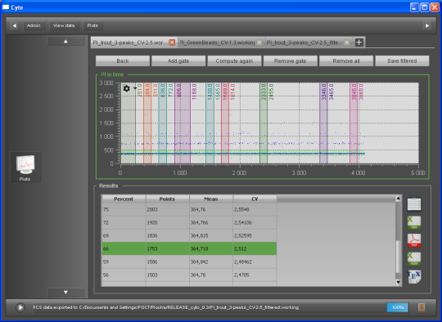Click the left arrow in top navigation bar
The image size is (442, 322).
pyautogui.click(x=15, y=25)
